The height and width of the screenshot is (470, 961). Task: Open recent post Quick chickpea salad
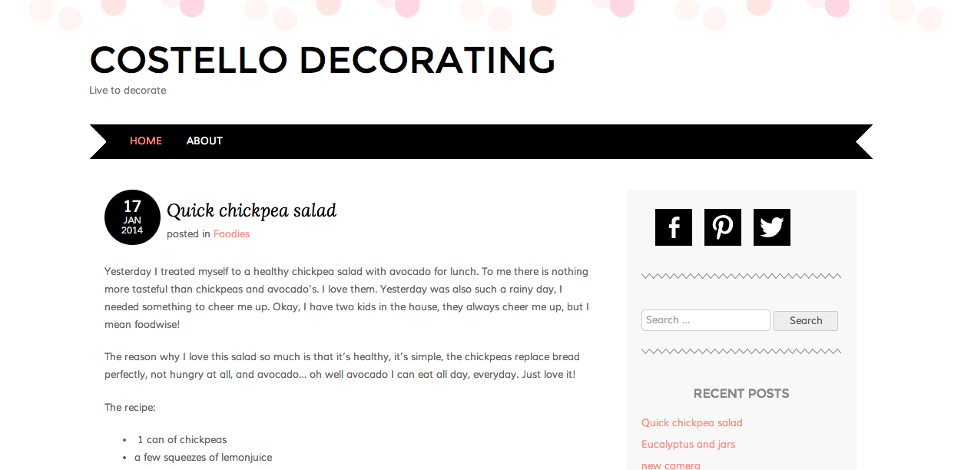(692, 423)
